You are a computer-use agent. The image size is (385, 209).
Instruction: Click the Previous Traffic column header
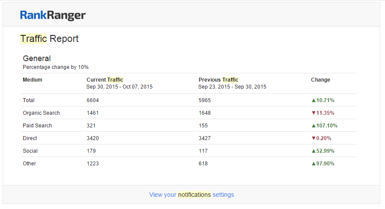[218, 80]
